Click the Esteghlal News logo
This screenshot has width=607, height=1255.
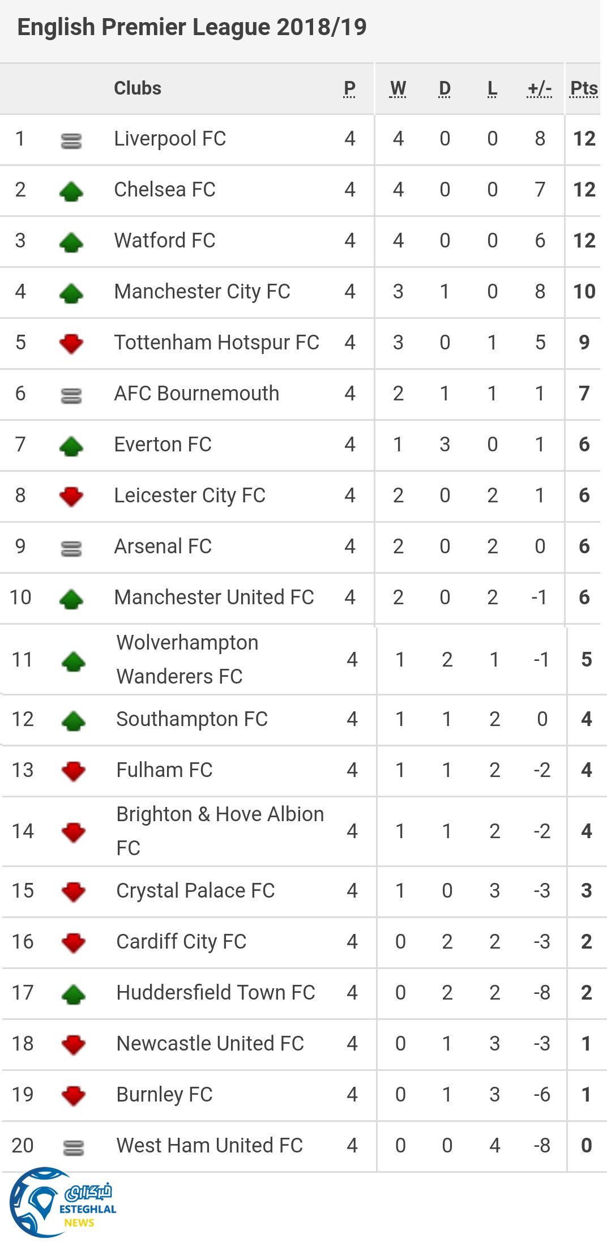coord(63,1203)
